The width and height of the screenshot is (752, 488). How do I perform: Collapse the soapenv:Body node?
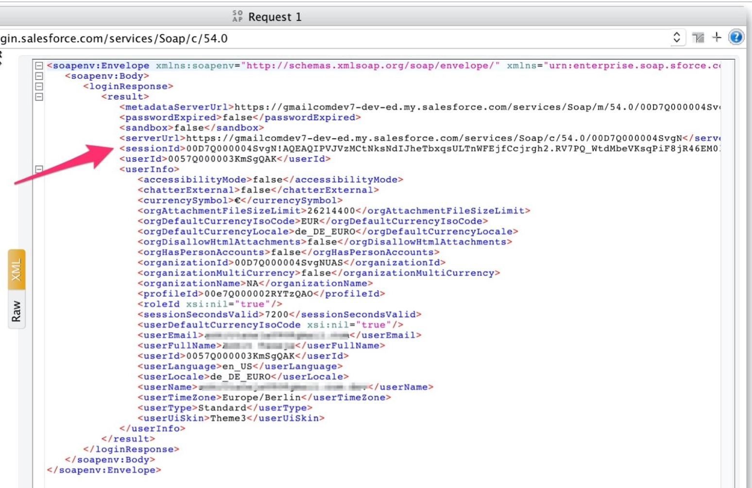click(x=39, y=76)
